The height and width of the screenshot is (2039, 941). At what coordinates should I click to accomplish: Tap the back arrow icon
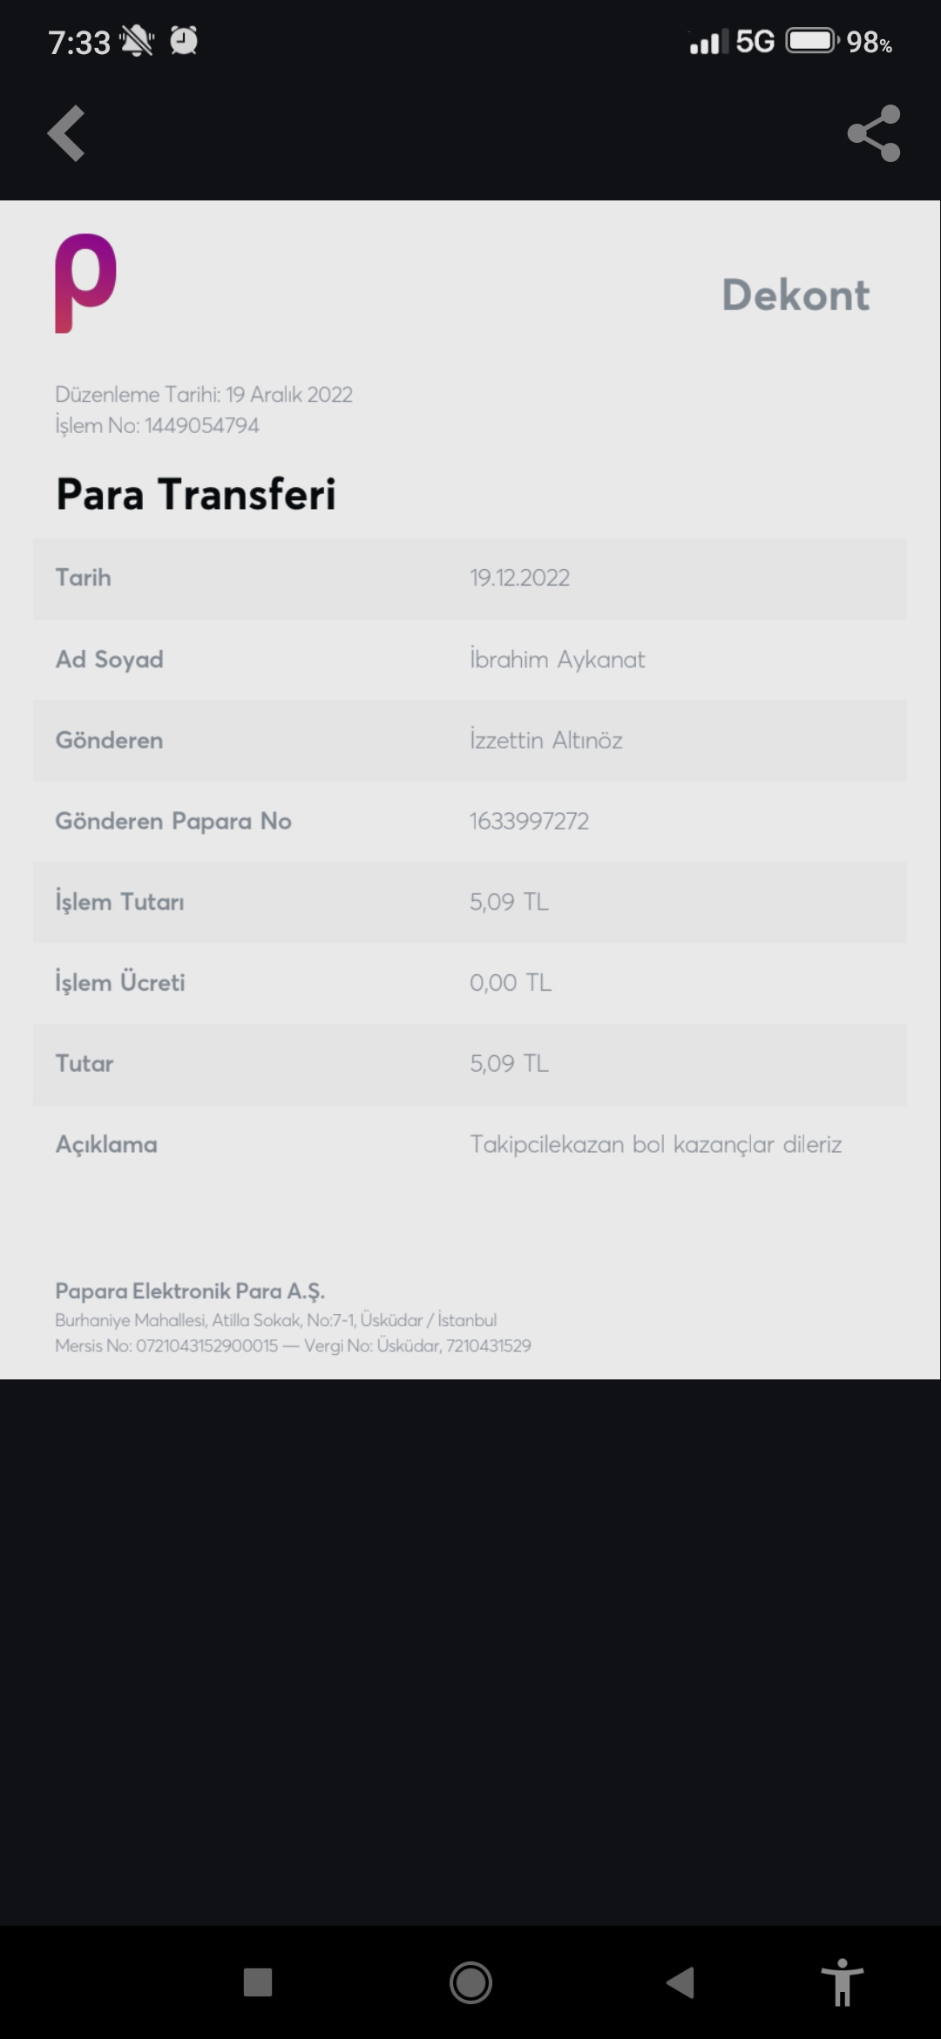point(66,133)
